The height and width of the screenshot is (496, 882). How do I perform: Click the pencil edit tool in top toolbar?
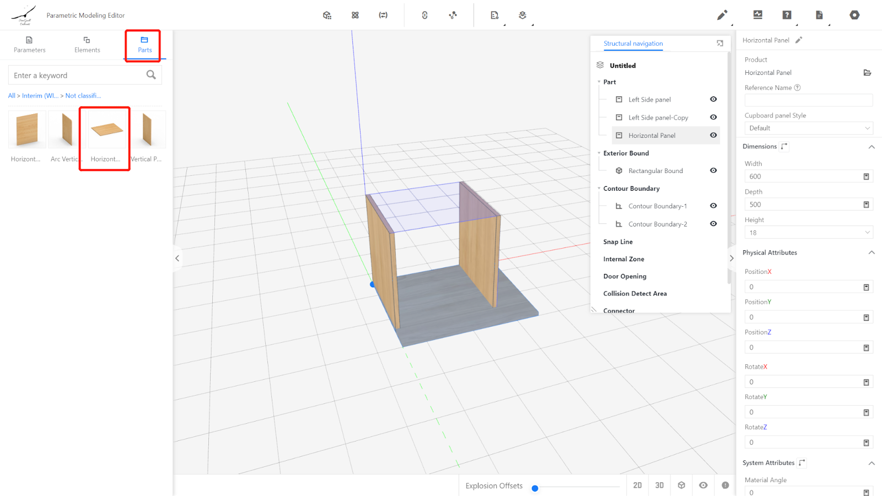(x=722, y=15)
